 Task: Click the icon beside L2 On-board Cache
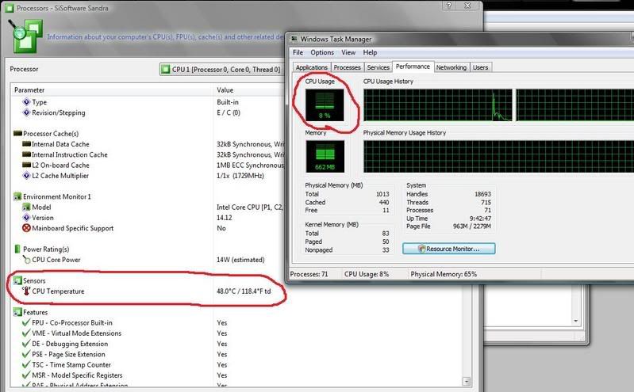click(26, 165)
